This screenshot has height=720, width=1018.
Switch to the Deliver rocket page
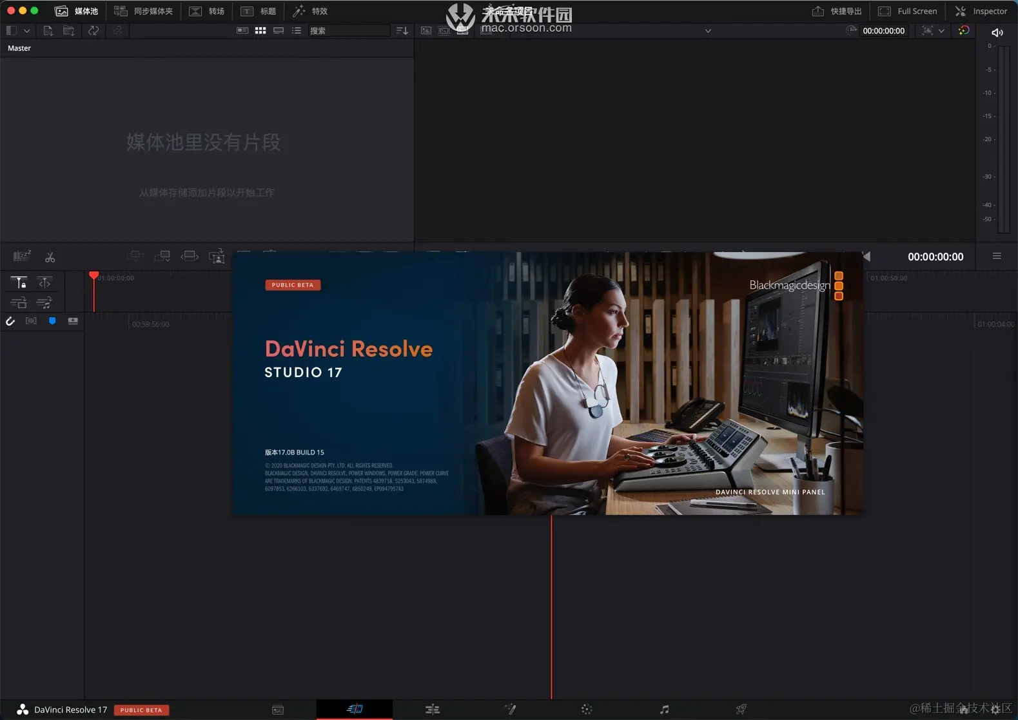pyautogui.click(x=741, y=710)
